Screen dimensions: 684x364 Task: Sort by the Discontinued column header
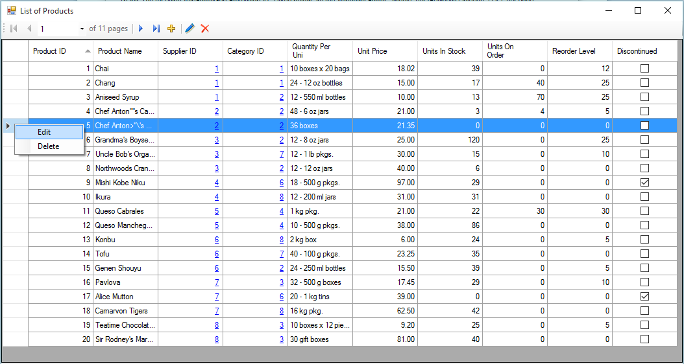pos(645,51)
